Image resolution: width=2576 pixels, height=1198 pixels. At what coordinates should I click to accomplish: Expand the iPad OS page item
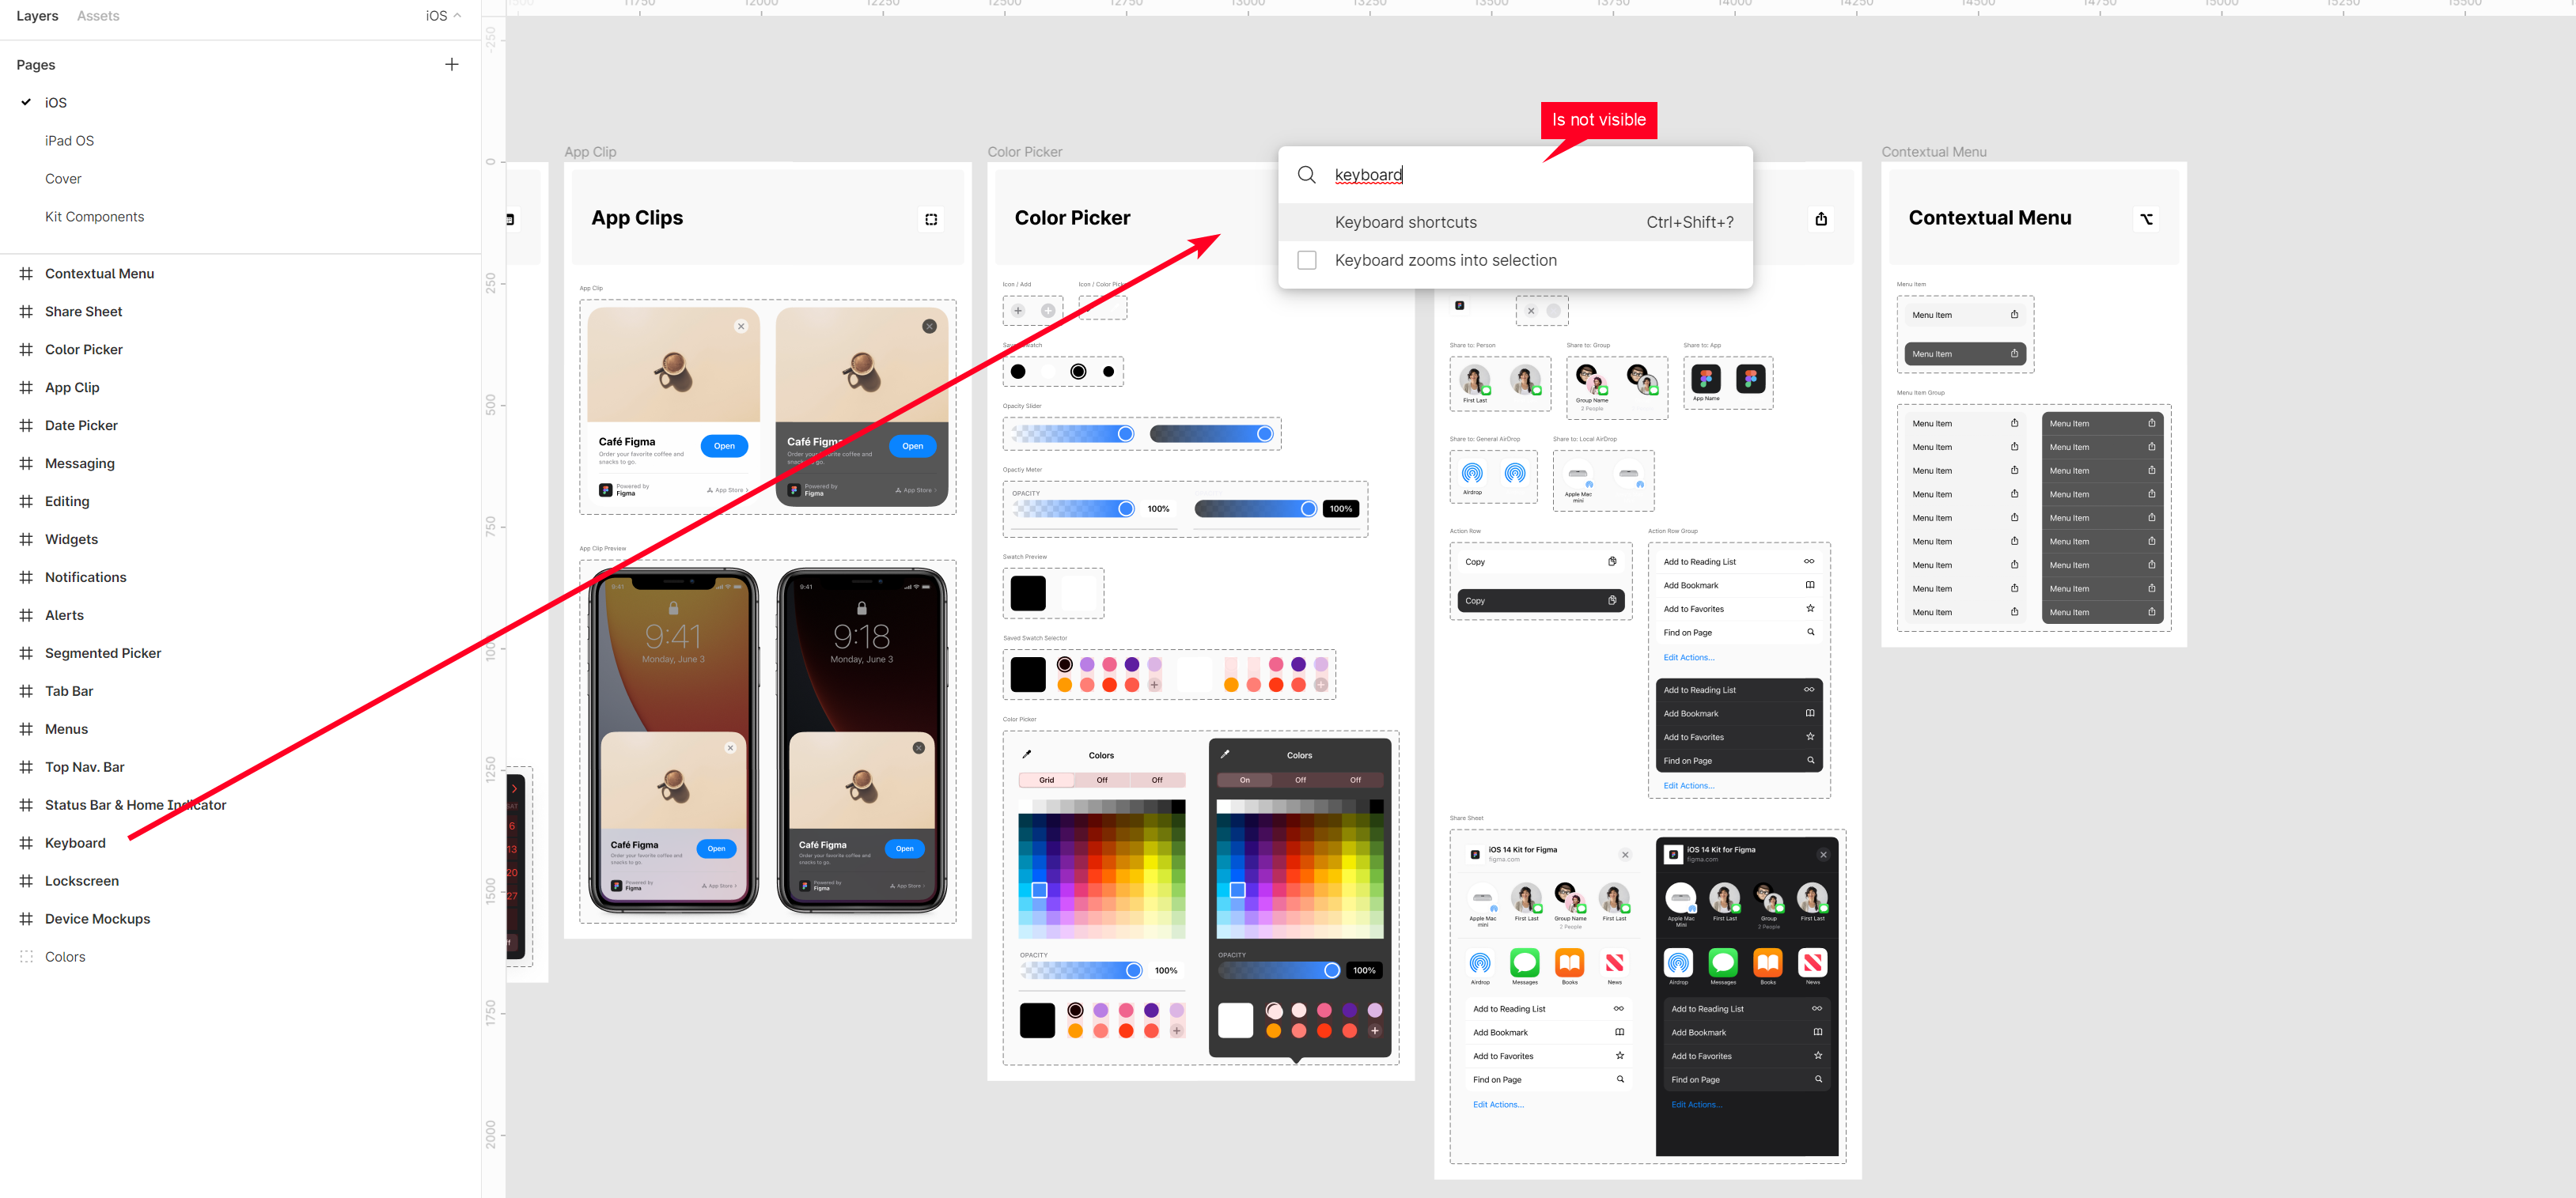pos(69,139)
